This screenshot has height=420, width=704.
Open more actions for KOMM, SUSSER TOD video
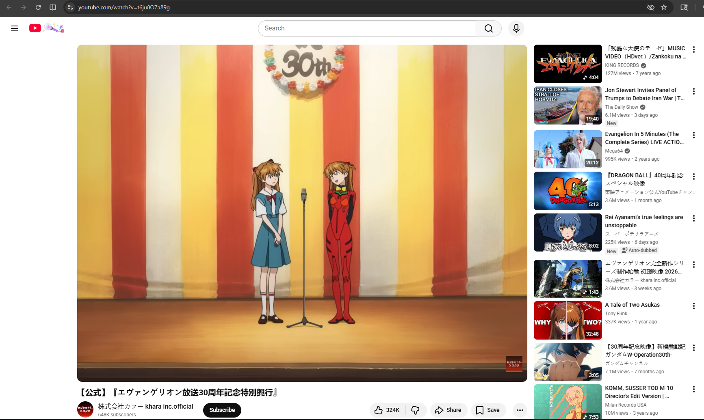click(694, 389)
